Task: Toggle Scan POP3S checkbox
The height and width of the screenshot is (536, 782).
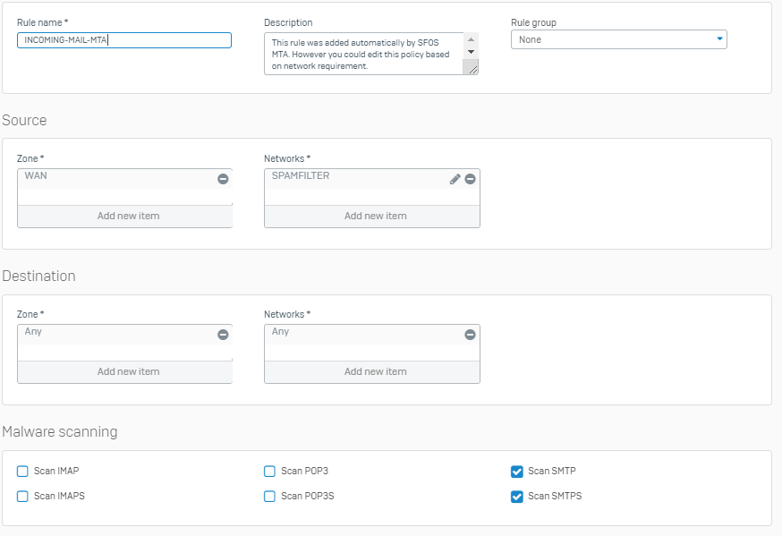Action: pyautogui.click(x=269, y=497)
